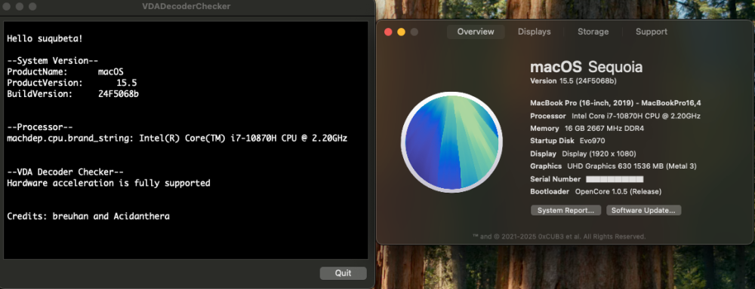Click the hidden Serial Number field
755x289 pixels.
(x=615, y=179)
